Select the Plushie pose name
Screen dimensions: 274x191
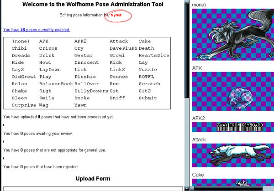(x=84, y=77)
